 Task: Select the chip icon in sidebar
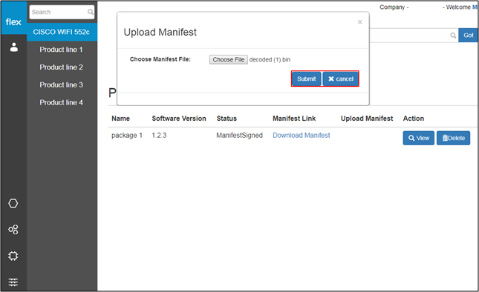tap(13, 256)
